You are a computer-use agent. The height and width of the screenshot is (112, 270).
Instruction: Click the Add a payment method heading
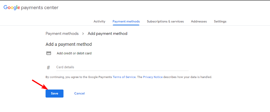pos(68,44)
